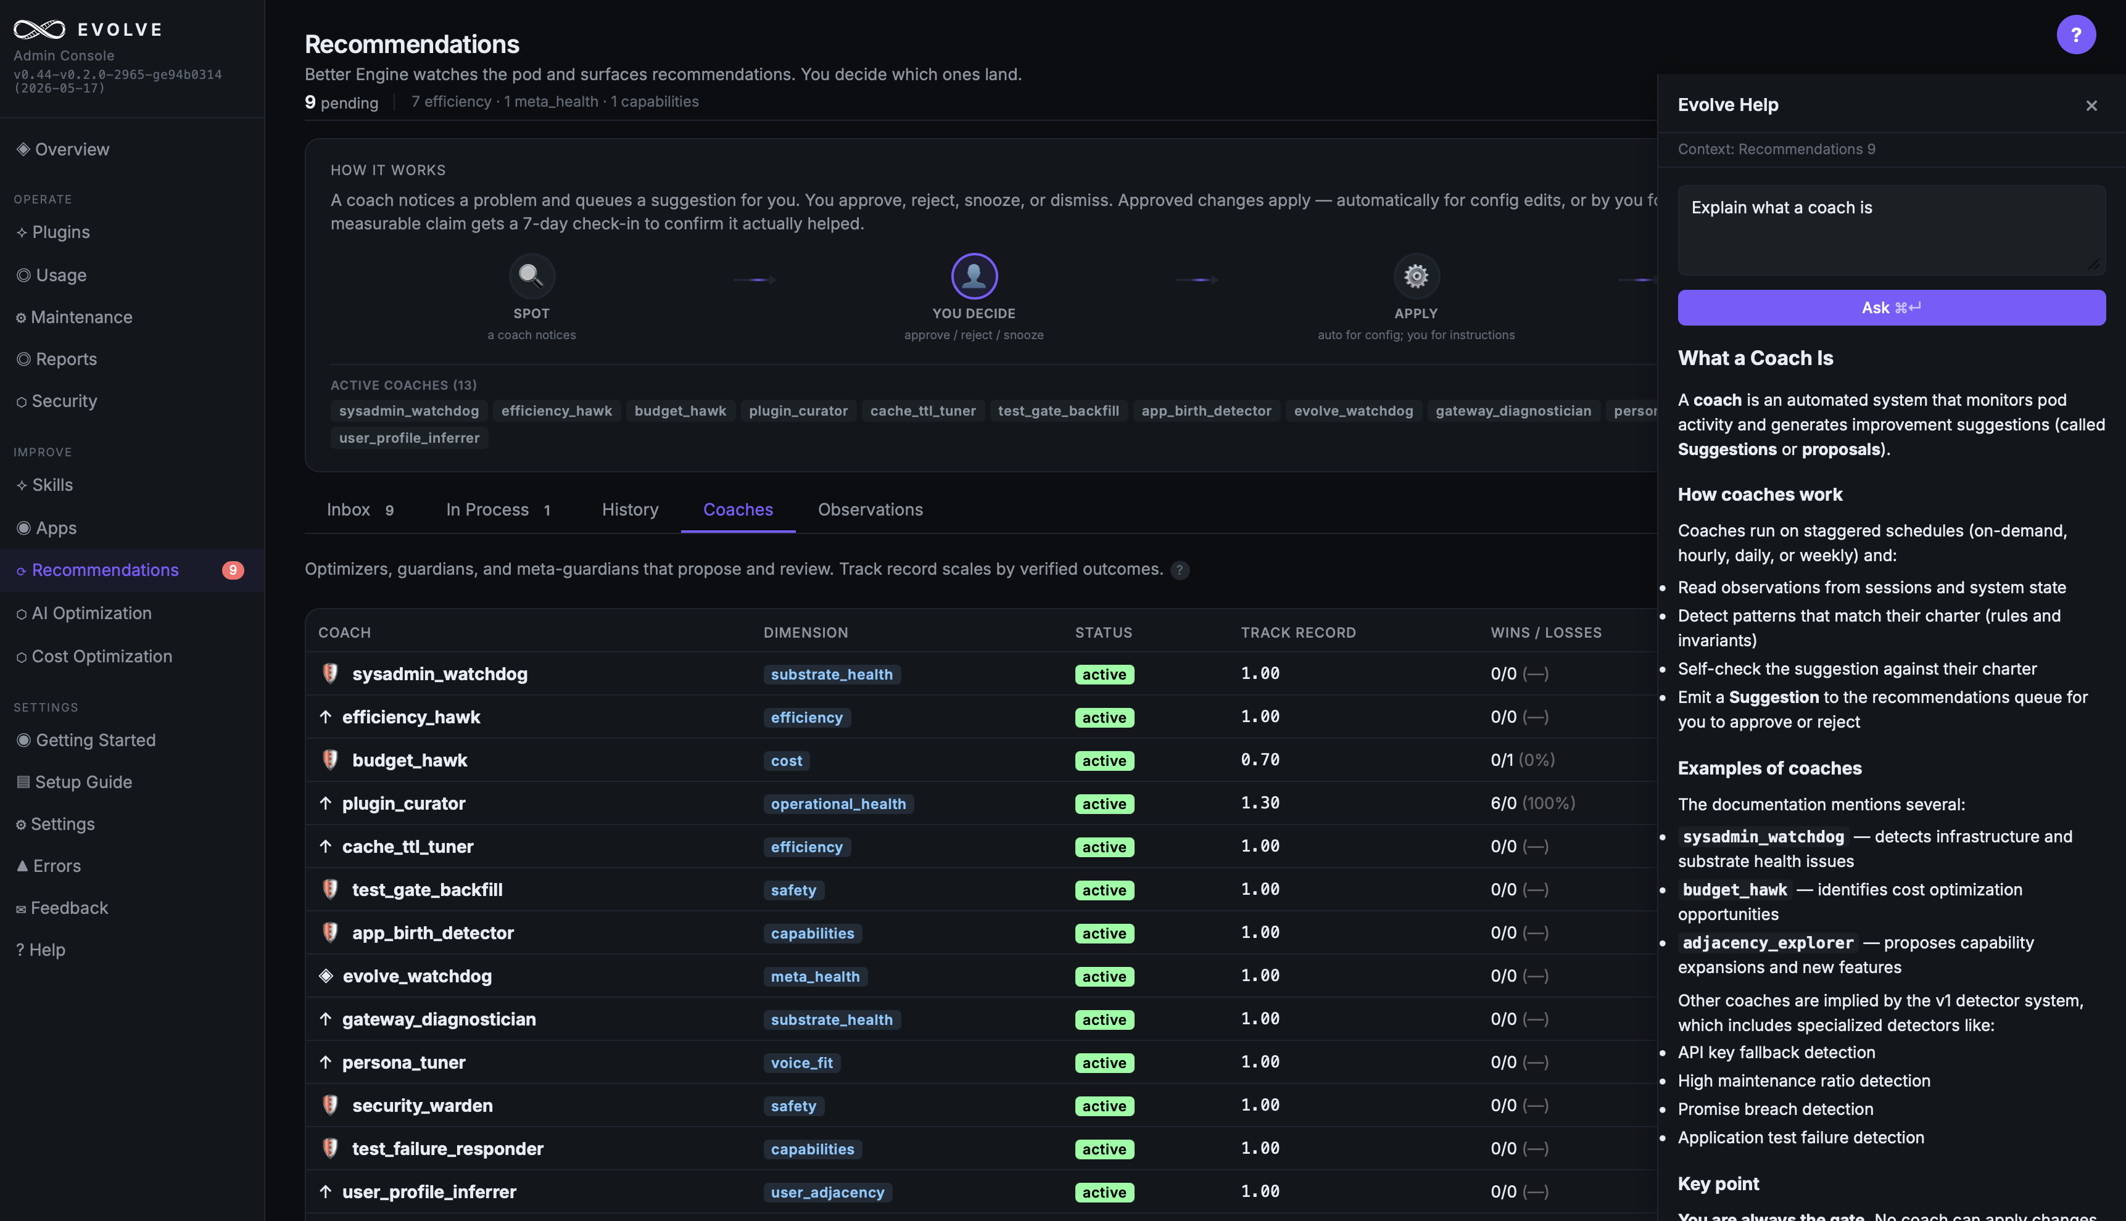Open Cost Optimization
Viewport: 2126px width, 1221px height.
click(132, 657)
